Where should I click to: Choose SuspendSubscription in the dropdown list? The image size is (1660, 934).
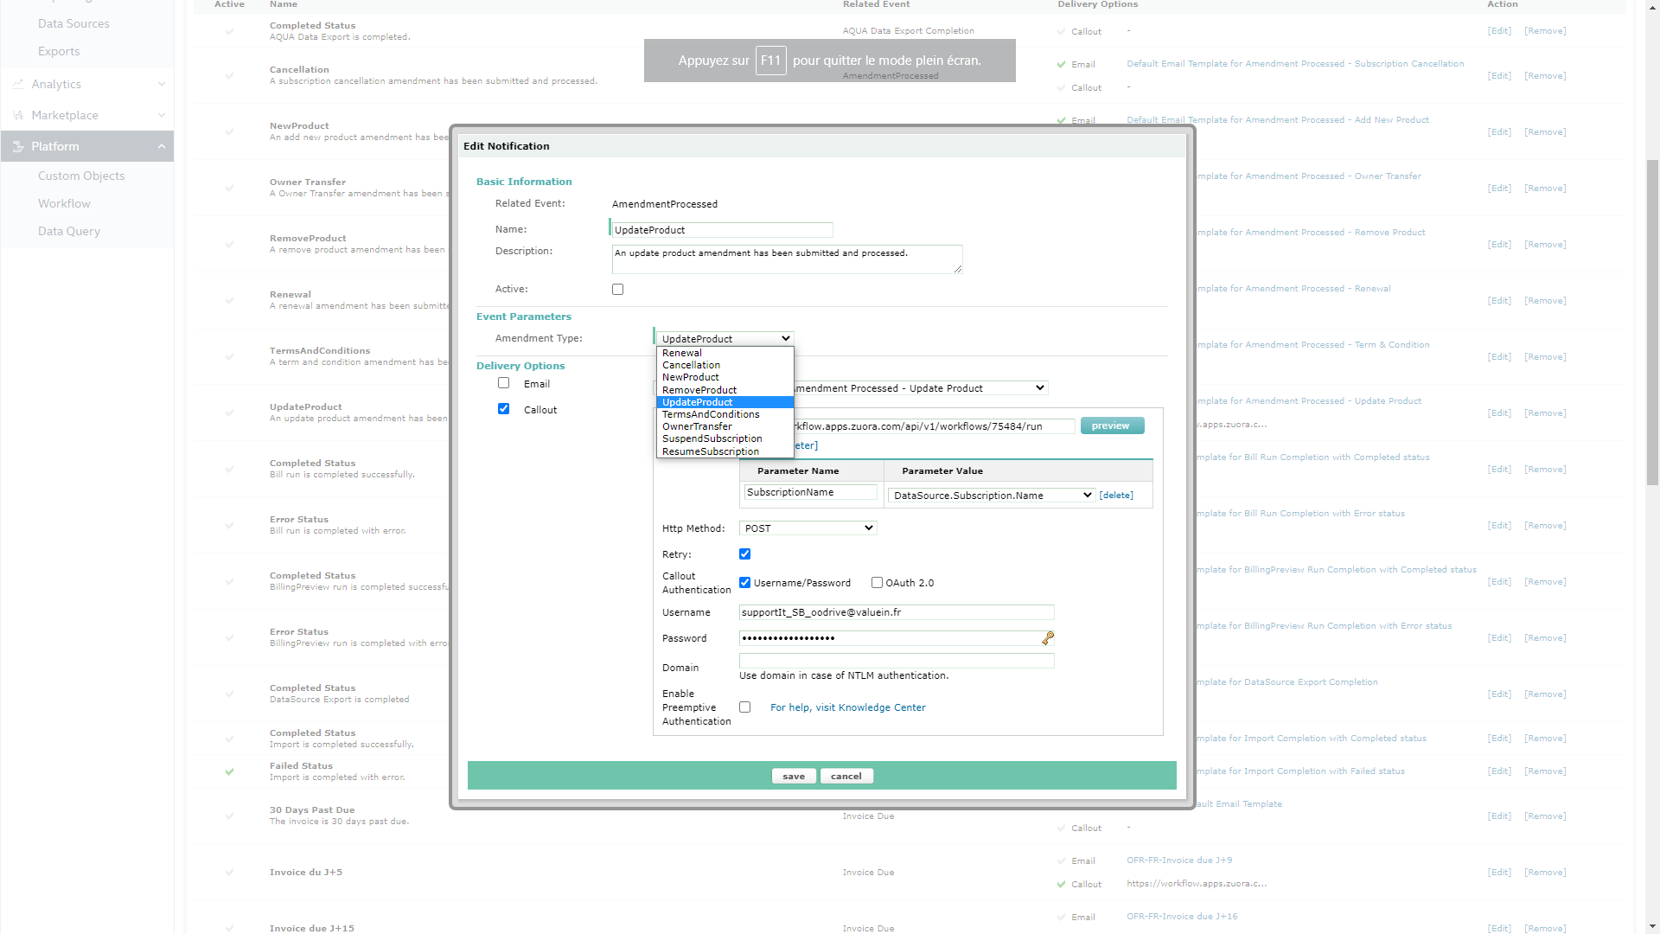[x=712, y=438]
